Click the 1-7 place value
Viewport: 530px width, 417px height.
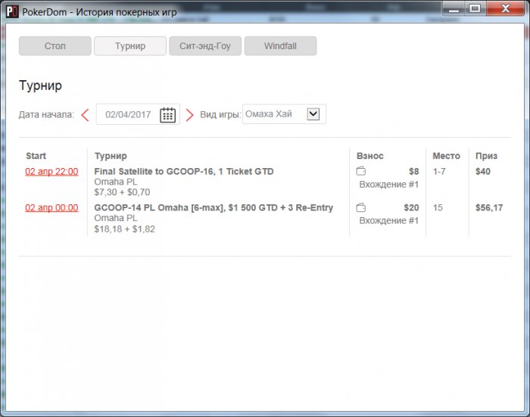point(439,172)
